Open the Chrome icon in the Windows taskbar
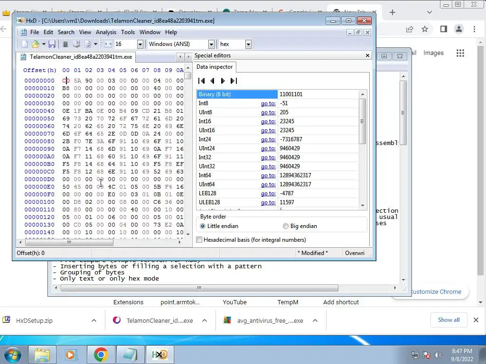 [101, 354]
